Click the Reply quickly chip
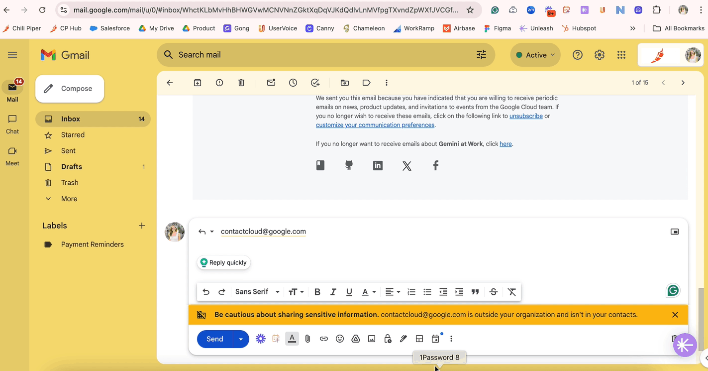This screenshot has height=371, width=708. coord(224,262)
